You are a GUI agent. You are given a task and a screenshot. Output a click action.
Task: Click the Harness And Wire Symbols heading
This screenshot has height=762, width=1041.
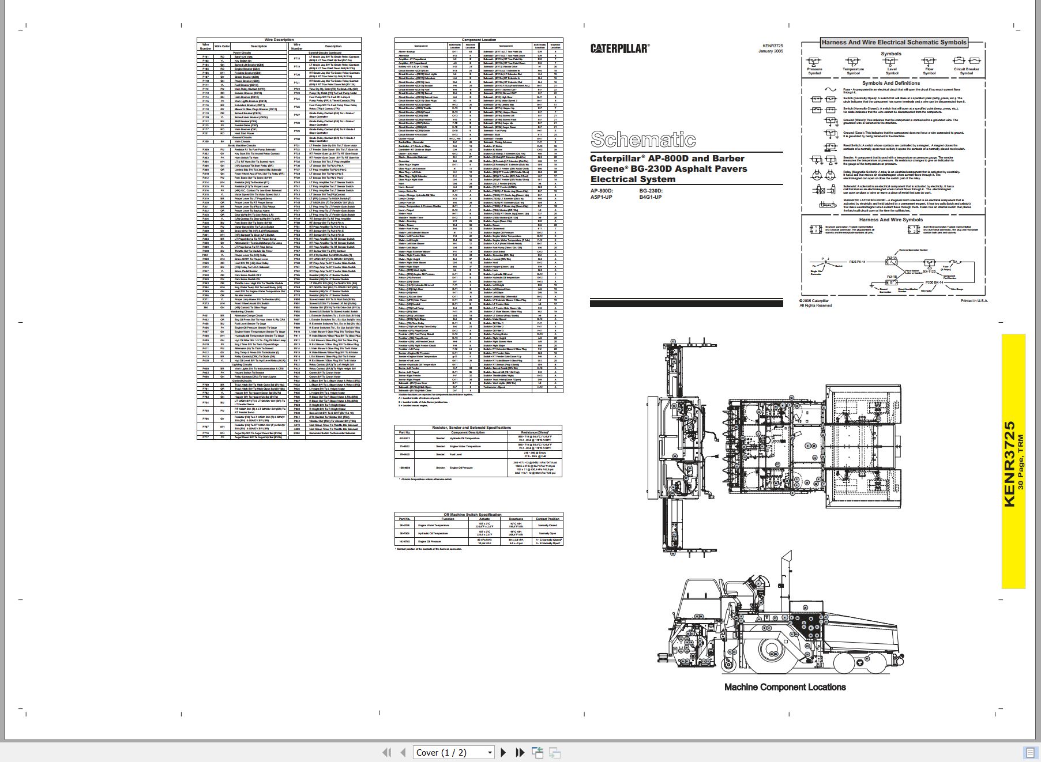[890, 220]
